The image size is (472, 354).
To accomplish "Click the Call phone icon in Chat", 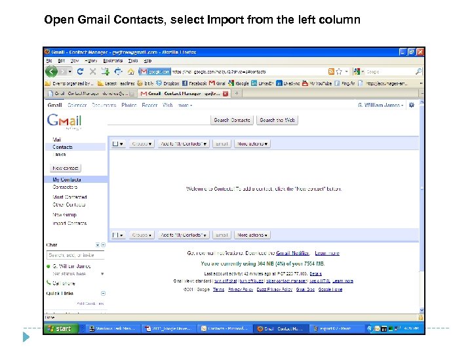I will (x=49, y=283).
